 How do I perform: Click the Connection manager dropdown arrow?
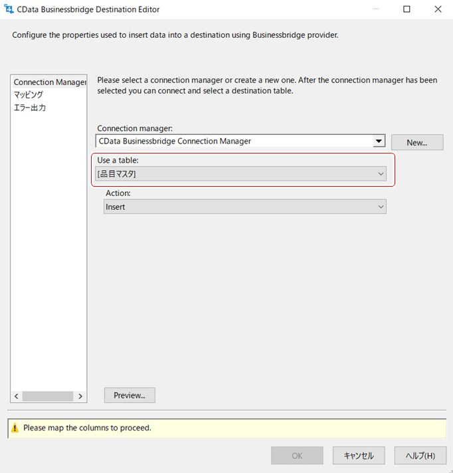(x=379, y=142)
